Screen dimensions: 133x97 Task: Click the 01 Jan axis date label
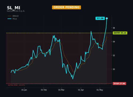24,90
